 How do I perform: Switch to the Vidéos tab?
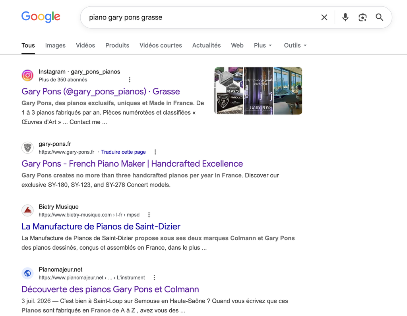coord(85,45)
